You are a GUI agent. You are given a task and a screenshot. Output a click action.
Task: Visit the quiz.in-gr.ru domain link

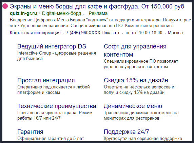click(x=23, y=13)
